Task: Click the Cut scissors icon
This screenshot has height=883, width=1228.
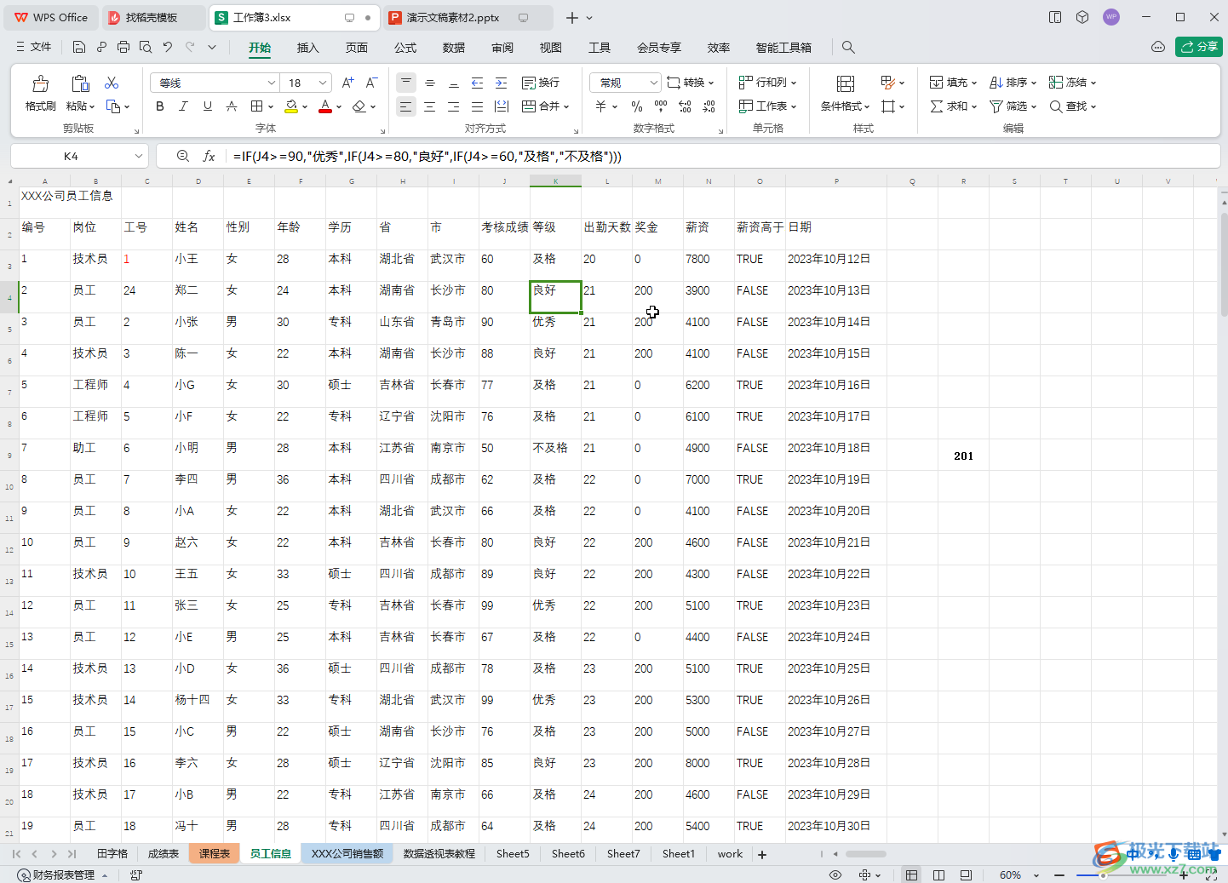Action: click(112, 83)
